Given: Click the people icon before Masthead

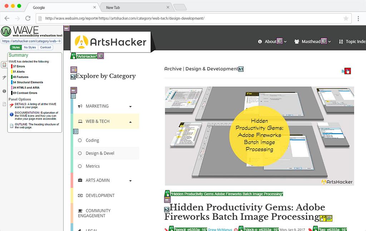Looking at the screenshot, I should point(297,41).
